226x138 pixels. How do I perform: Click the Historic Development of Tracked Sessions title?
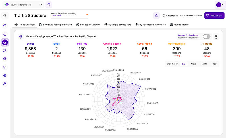(x=61, y=36)
